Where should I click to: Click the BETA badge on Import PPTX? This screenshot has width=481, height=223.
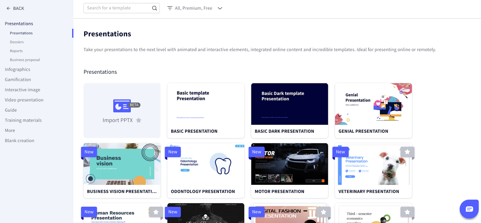(x=134, y=105)
